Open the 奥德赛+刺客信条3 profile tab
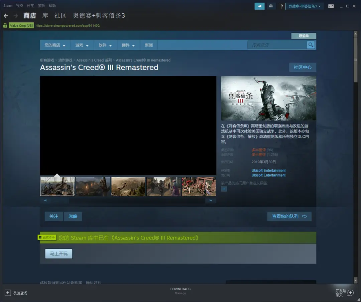The image size is (361, 302). (x=99, y=15)
